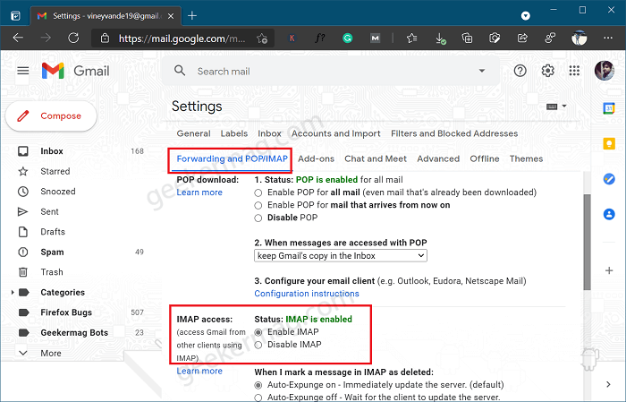Select Enable IMAP radio button
This screenshot has height=402, width=626.
click(258, 332)
